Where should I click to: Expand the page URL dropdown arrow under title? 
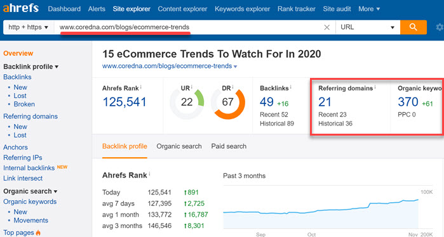(x=235, y=67)
